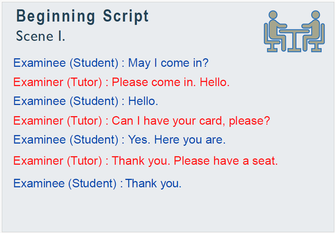Click the student's final "Thank you." text
The height and width of the screenshot is (233, 335).
tap(154, 183)
